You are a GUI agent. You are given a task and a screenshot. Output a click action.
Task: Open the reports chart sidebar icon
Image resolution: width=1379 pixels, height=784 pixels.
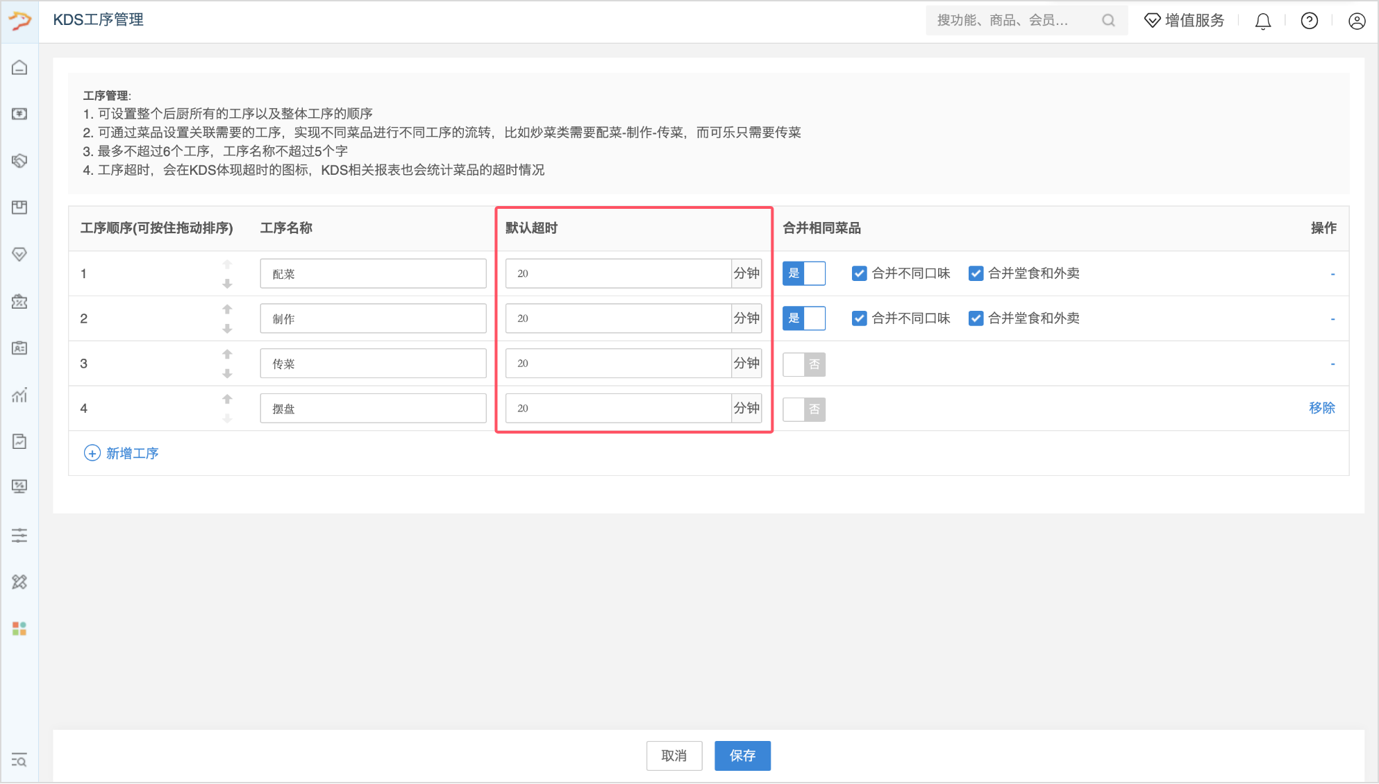pos(19,395)
